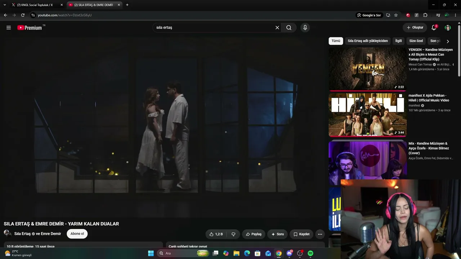The width and height of the screenshot is (461, 259).
Task: Click the search magnifier button
Action: pos(289,28)
